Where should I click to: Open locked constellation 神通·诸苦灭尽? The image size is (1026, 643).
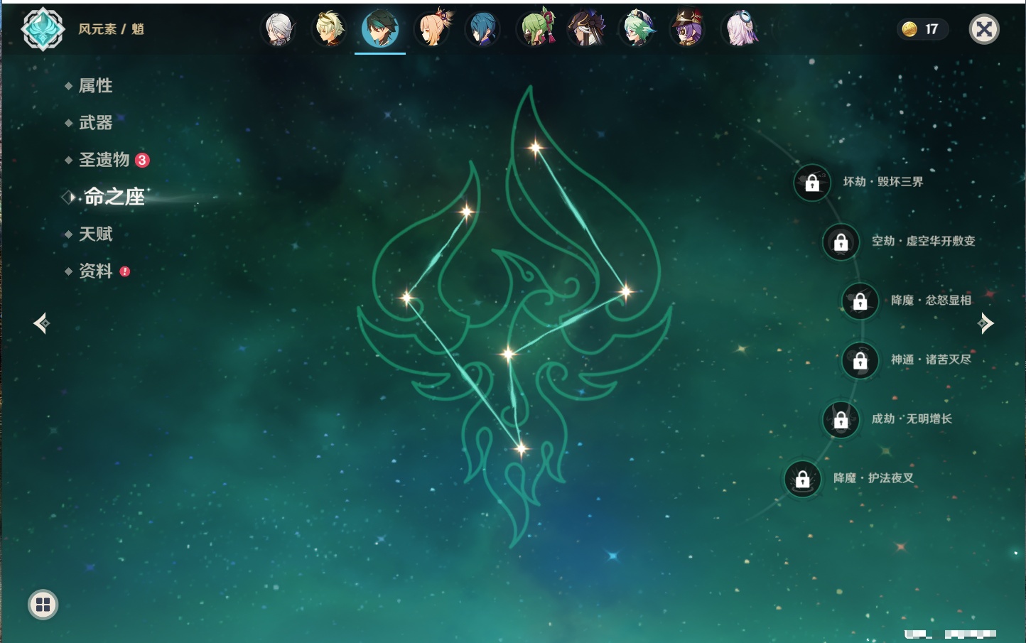pyautogui.click(x=860, y=360)
